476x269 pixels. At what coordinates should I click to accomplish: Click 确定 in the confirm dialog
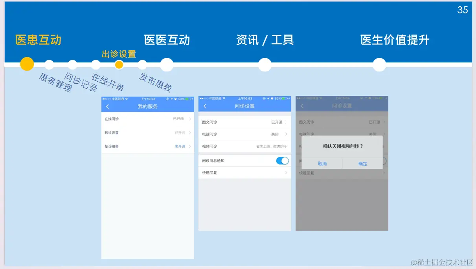pos(363,164)
